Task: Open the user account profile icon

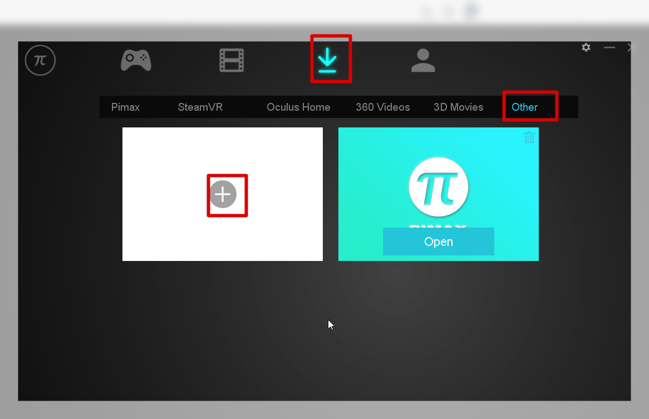Action: tap(423, 61)
